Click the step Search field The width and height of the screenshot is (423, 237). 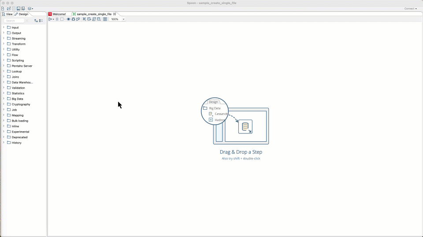click(x=14, y=21)
